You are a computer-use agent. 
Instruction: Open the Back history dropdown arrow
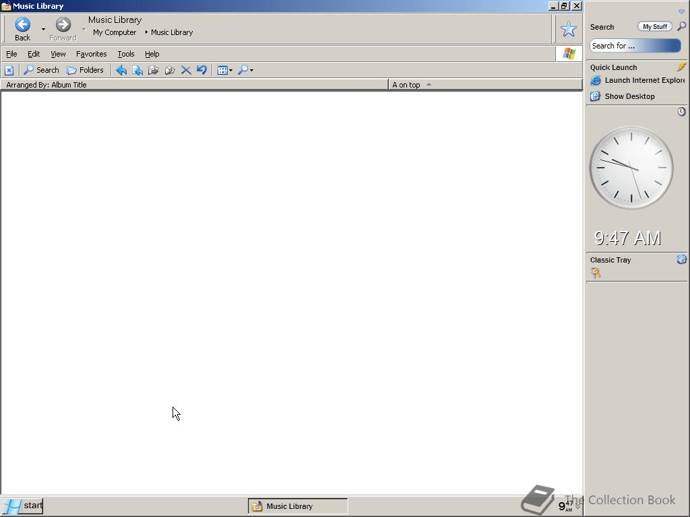tap(43, 30)
